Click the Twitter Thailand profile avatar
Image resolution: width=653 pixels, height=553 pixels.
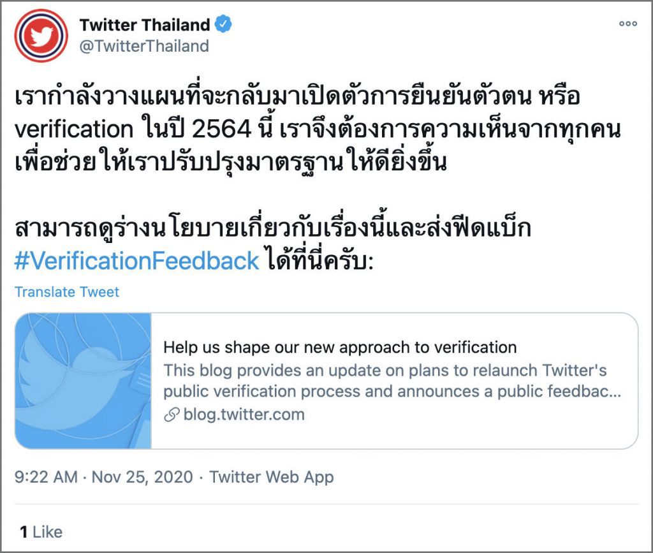pos(41,36)
